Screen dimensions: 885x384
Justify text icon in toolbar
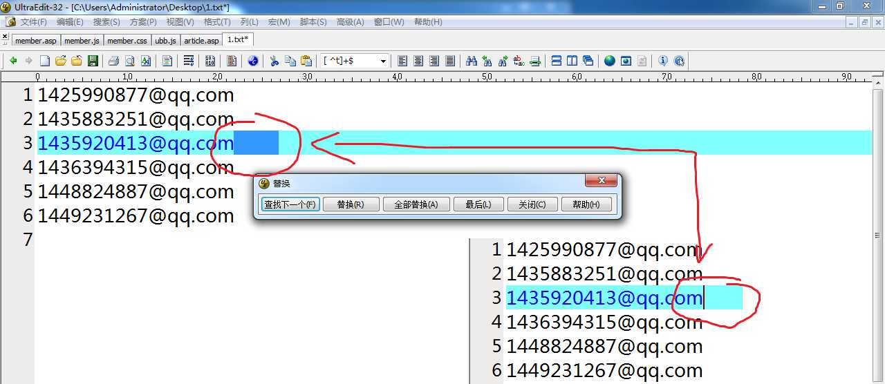click(x=450, y=61)
